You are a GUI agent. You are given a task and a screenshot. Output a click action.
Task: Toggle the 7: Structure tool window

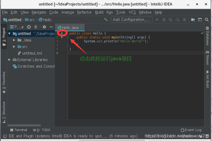pos(4,112)
